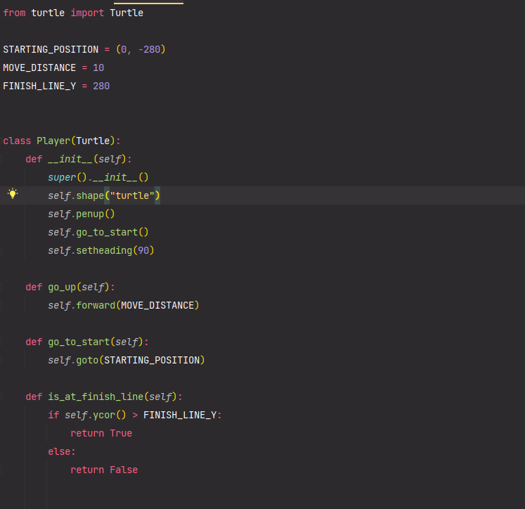Click STARTING_POSITION constant definition
The image size is (525, 509).
click(51, 49)
